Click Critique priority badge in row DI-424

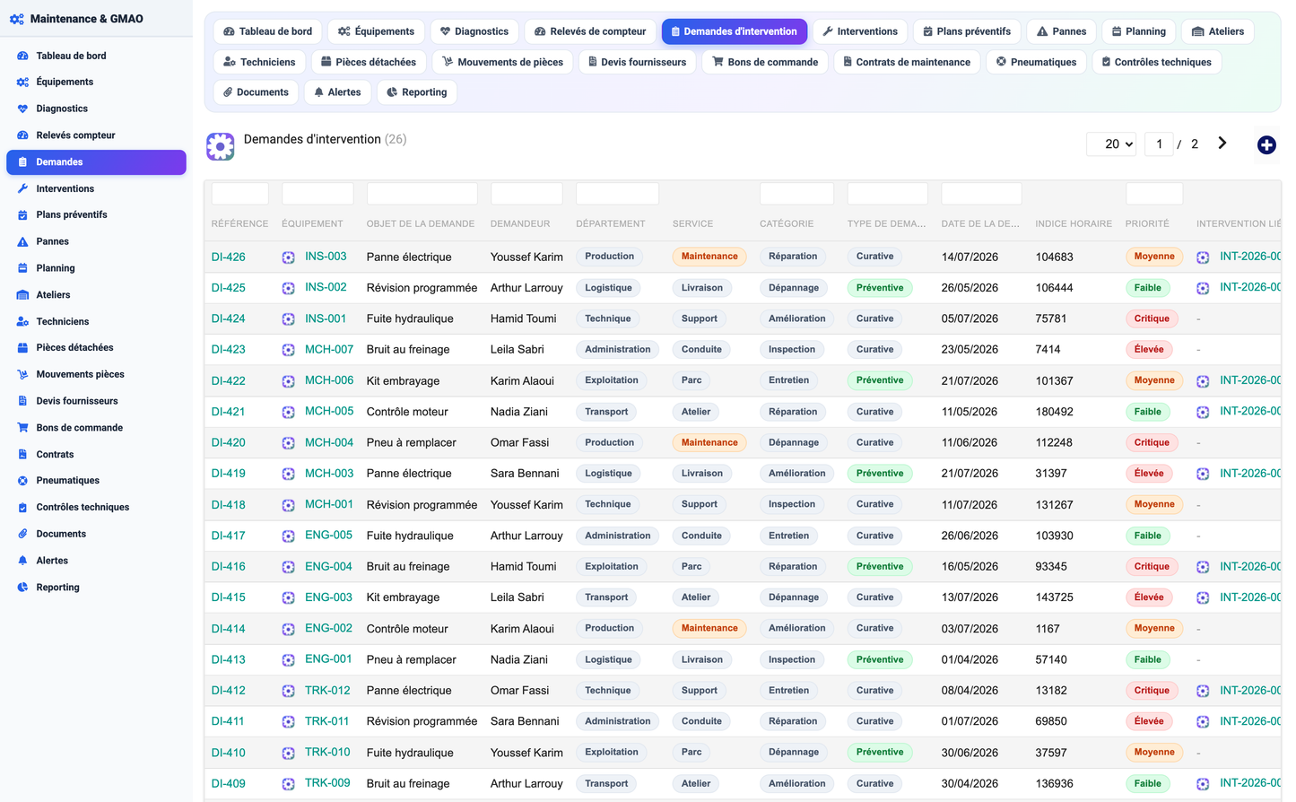(1152, 318)
